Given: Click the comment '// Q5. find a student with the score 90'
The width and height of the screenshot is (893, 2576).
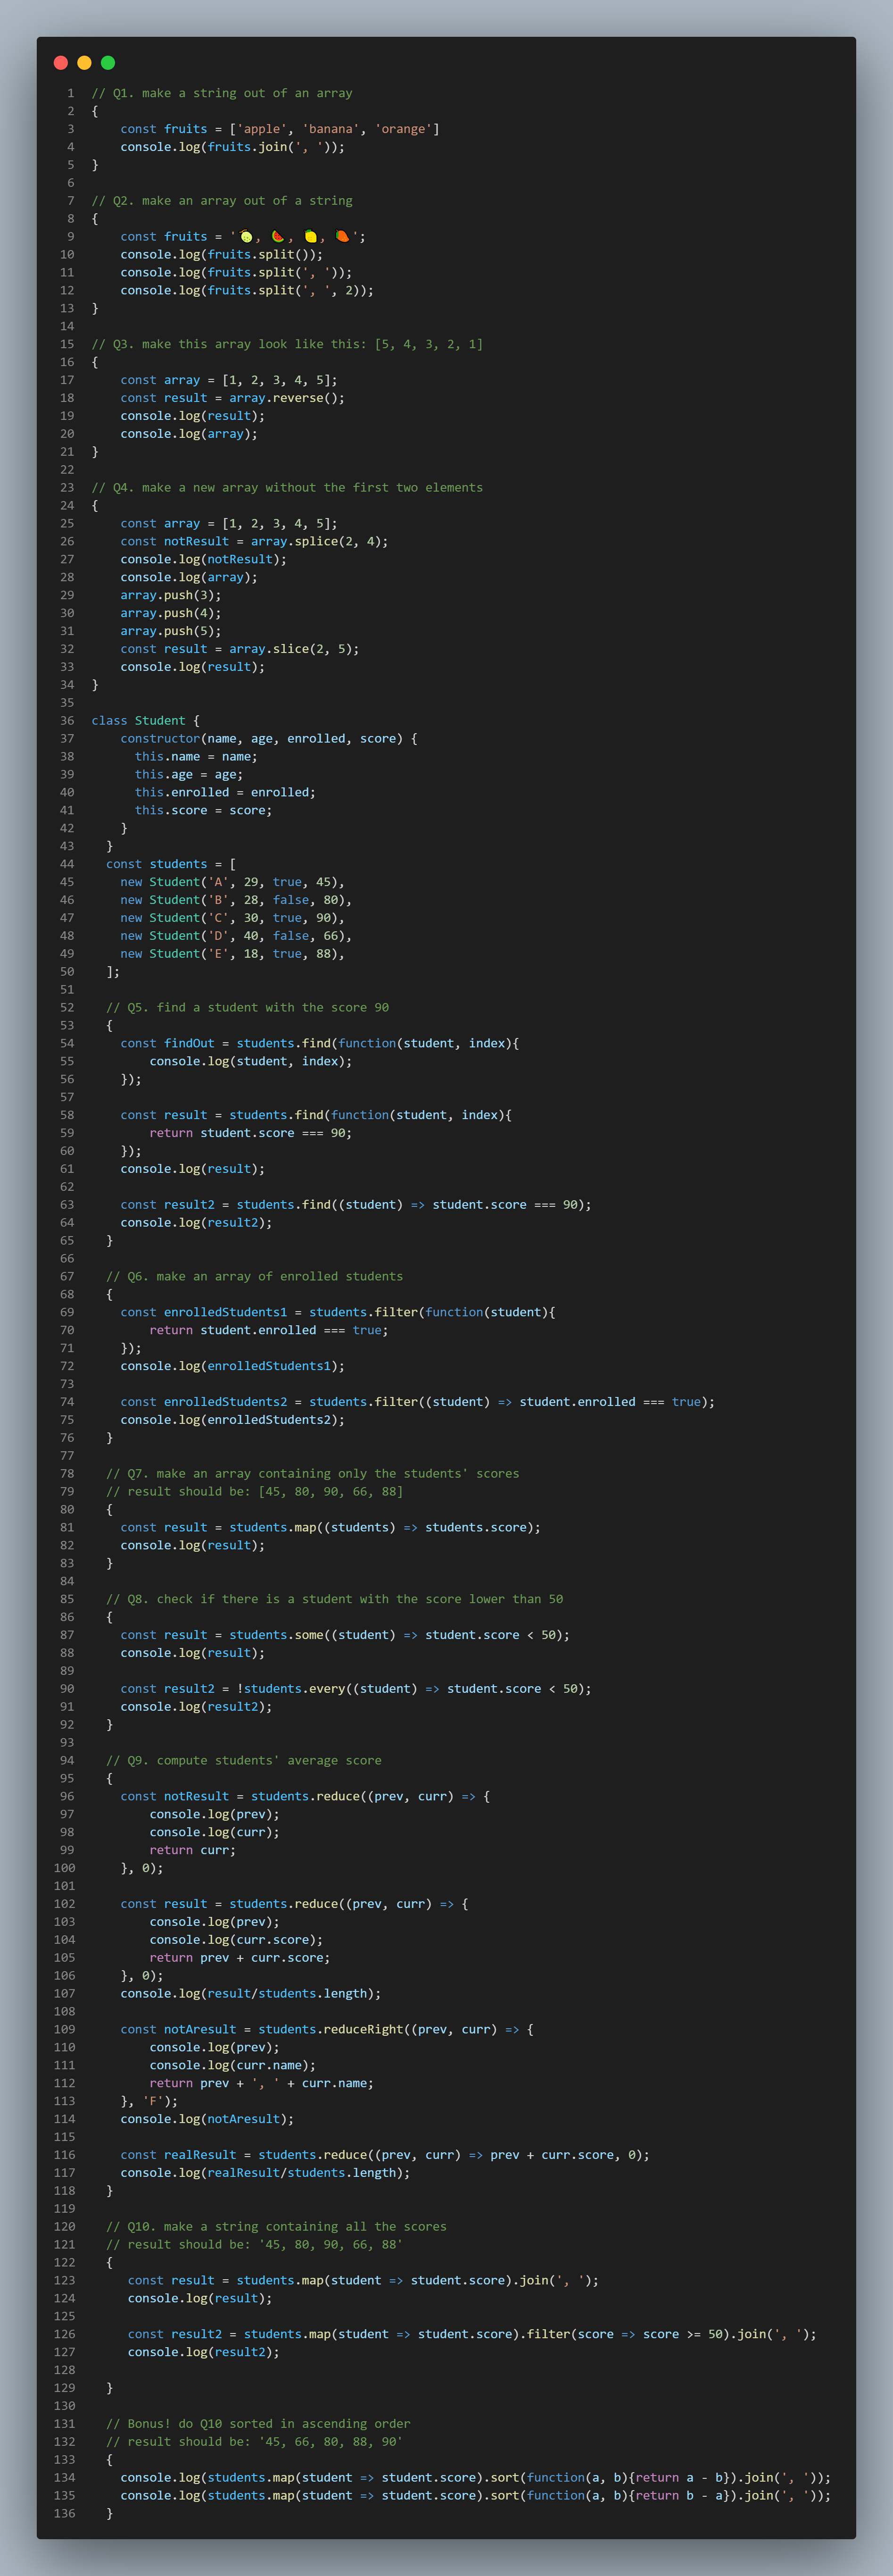Looking at the screenshot, I should tap(248, 1008).
